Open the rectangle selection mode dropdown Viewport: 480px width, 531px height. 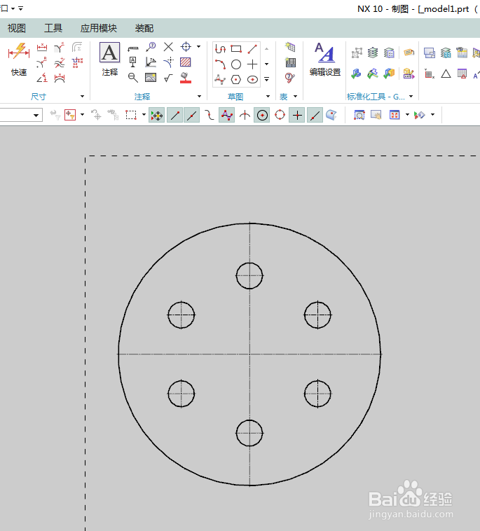(144, 115)
